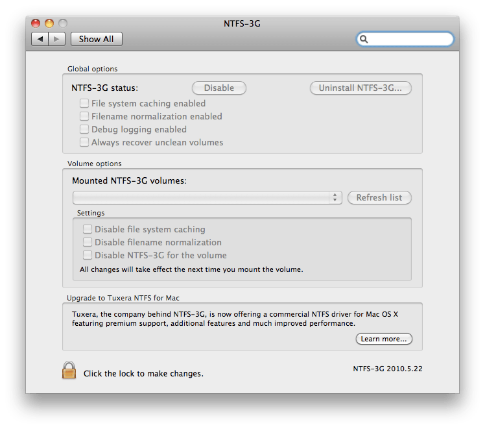Viewport: 485px width, 429px height.
Task: Click Learn more... about Tuxera NTFS
Action: [x=384, y=339]
